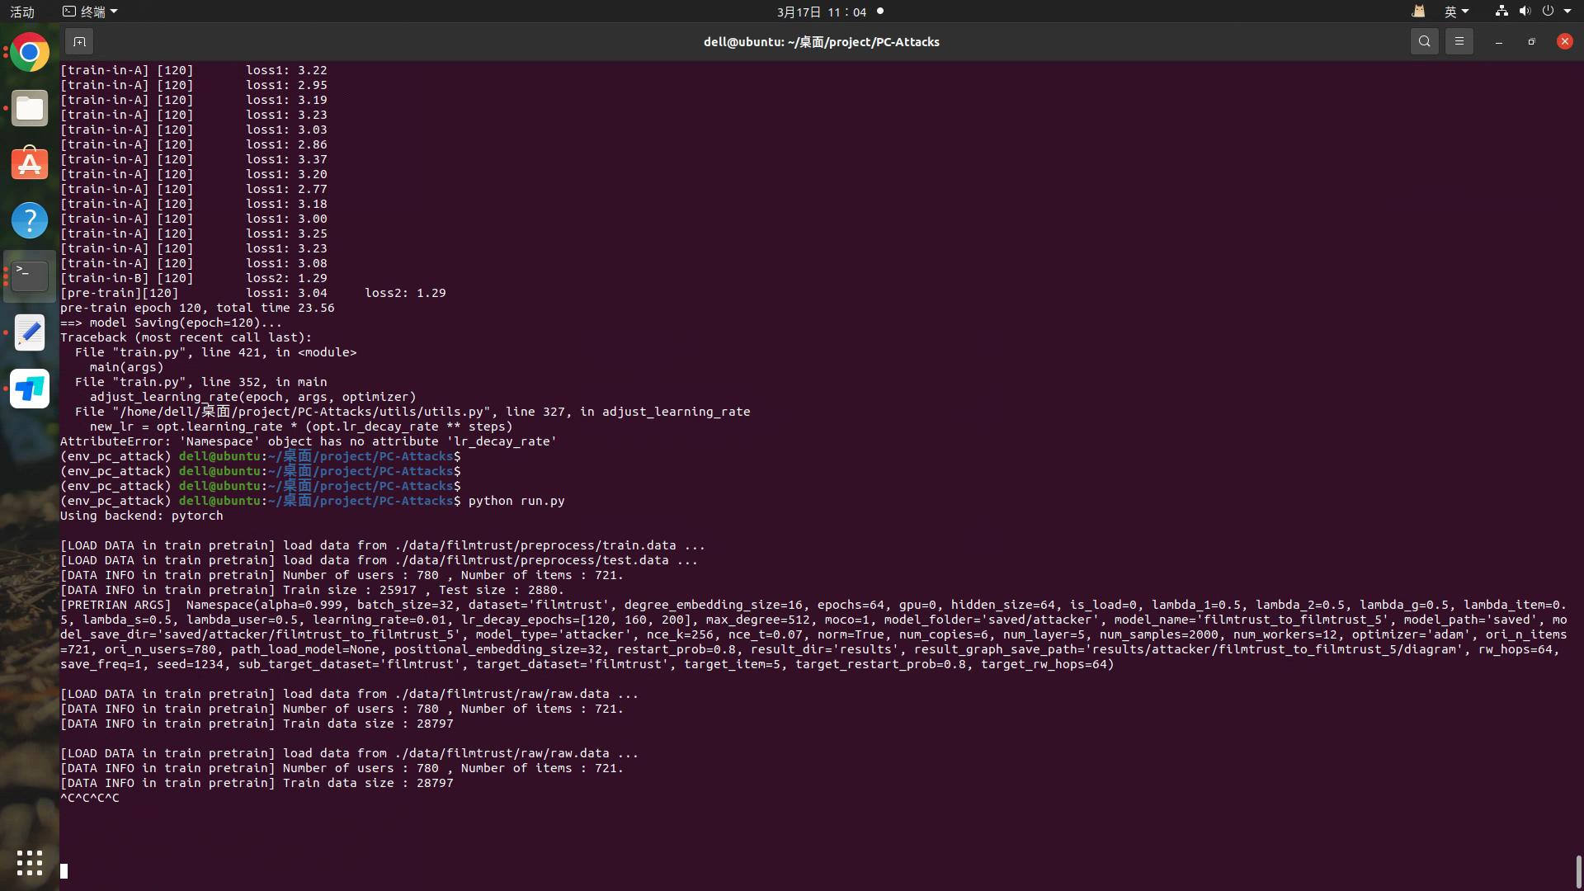Open the terminal hamburger menu
The width and height of the screenshot is (1584, 891).
pos(1459,41)
